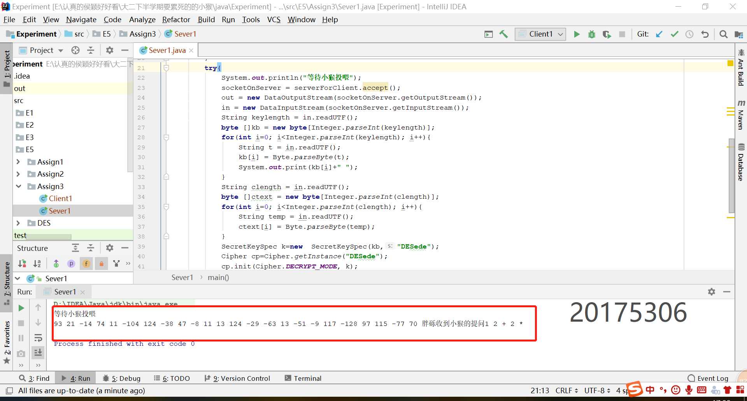Click the down arrow in Run panel
The image size is (747, 401).
(38, 322)
